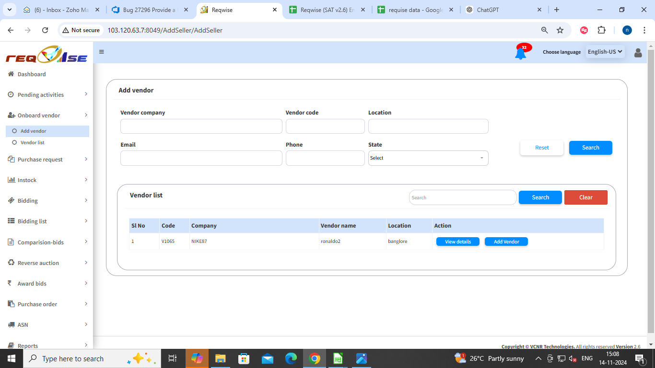Click the Bidding gavel icon
Viewport: 655px width, 368px height.
coord(12,200)
